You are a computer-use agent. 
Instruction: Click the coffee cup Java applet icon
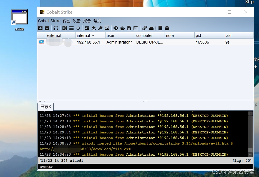[122, 28]
